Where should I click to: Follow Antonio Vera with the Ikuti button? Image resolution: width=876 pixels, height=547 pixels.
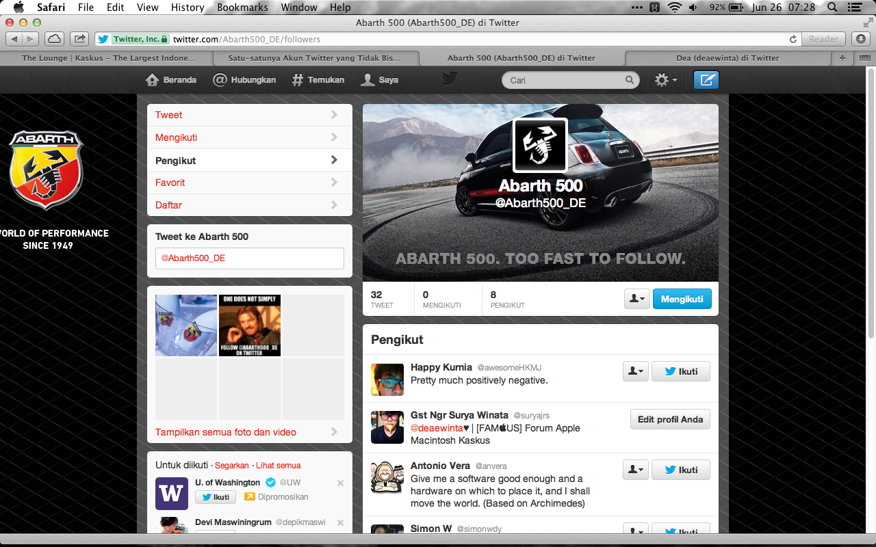coord(681,470)
